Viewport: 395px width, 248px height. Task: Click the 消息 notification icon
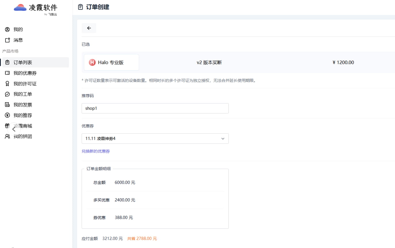(7, 40)
